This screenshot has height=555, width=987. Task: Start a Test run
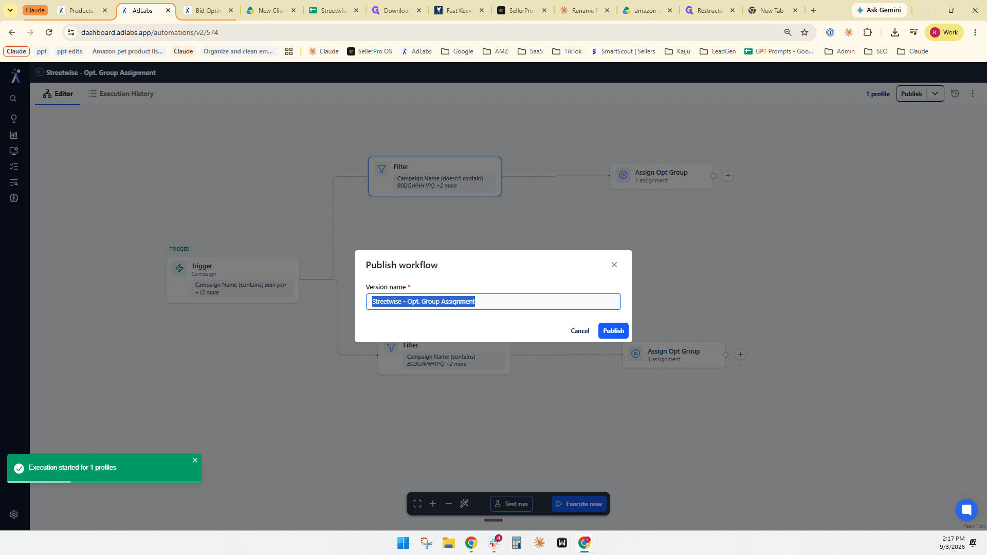coord(511,504)
